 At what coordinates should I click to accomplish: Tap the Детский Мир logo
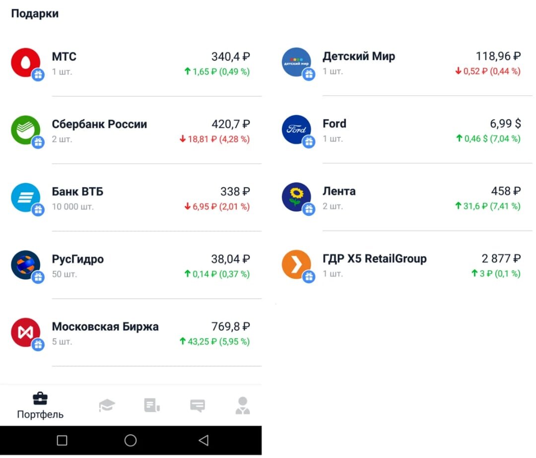point(296,62)
